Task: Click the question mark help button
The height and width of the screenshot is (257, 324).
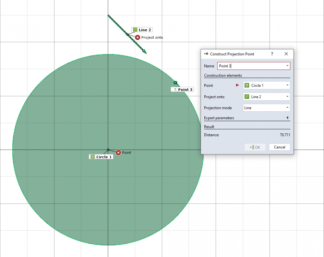Action: click(272, 54)
